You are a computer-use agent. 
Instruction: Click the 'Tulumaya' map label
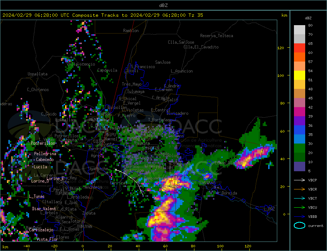pyautogui.click(x=136, y=91)
